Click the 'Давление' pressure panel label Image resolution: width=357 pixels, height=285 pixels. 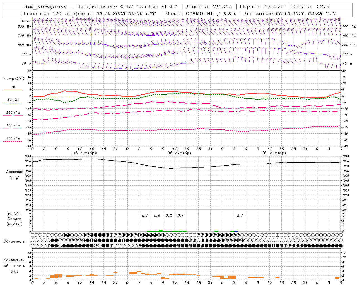tap(15, 172)
